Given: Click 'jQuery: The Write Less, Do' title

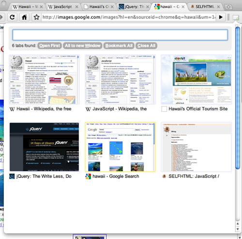Looking at the screenshot, I should 44,176.
